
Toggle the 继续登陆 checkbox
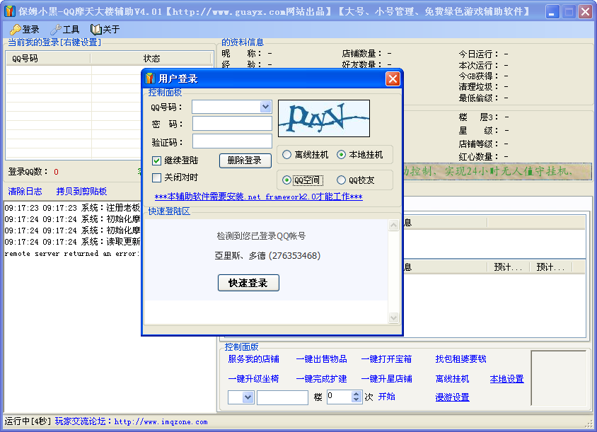[156, 160]
